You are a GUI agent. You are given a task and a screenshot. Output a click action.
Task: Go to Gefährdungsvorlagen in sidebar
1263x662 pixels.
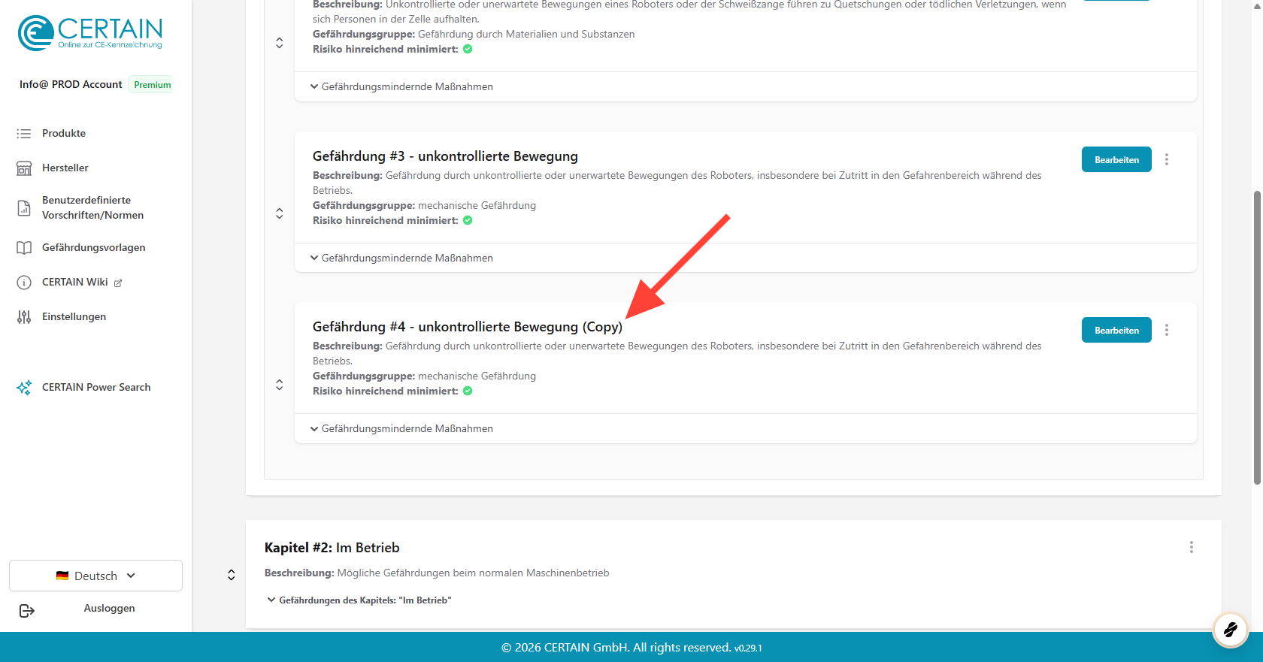[93, 247]
